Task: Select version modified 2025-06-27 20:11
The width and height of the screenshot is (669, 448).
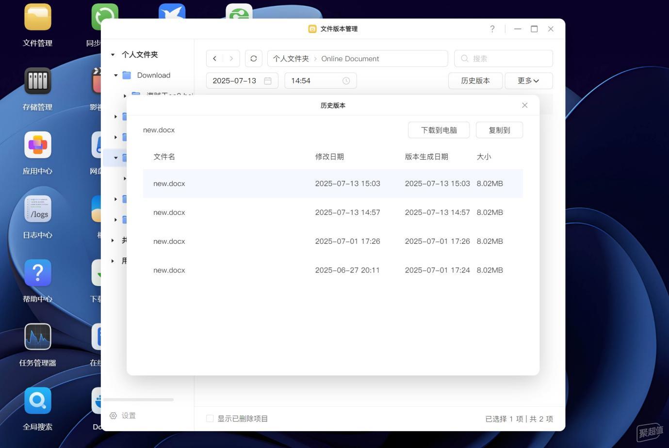Action: point(333,270)
